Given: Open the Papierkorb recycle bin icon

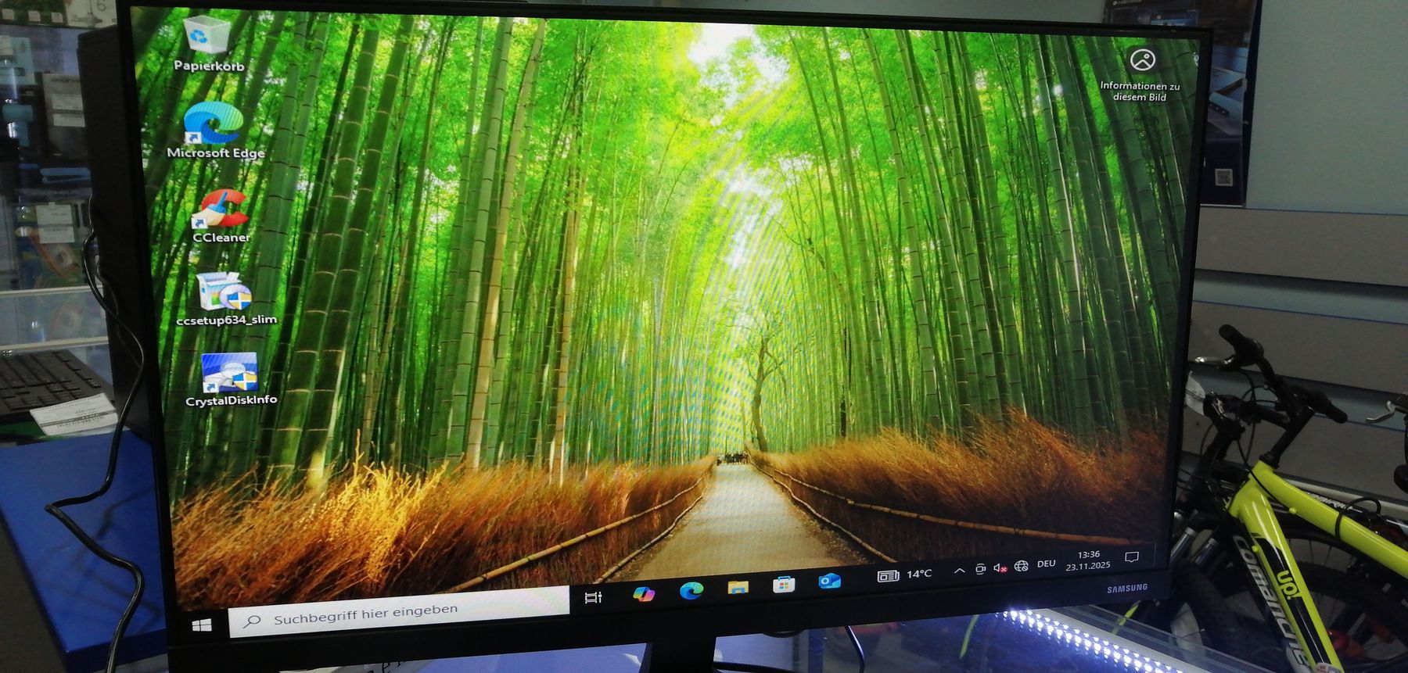Looking at the screenshot, I should 207,36.
